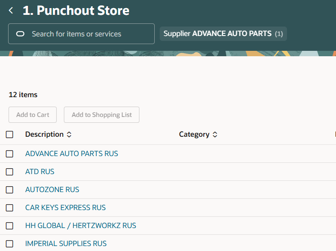Click the 12 items count text
The width and height of the screenshot is (336, 251).
pos(23,94)
